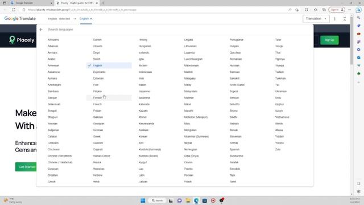364x205 pixels.
Task: Select Japanese language
Action: tap(144, 91)
